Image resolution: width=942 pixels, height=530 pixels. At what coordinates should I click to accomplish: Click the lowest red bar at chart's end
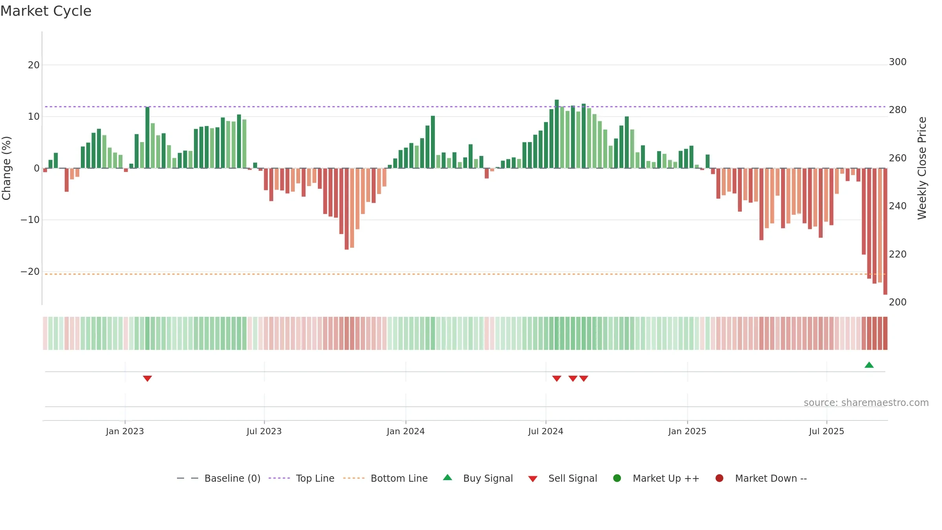pos(885,231)
